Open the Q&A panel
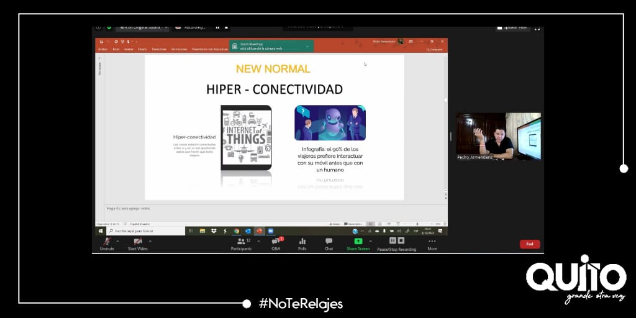The height and width of the screenshot is (318, 636). tap(276, 242)
